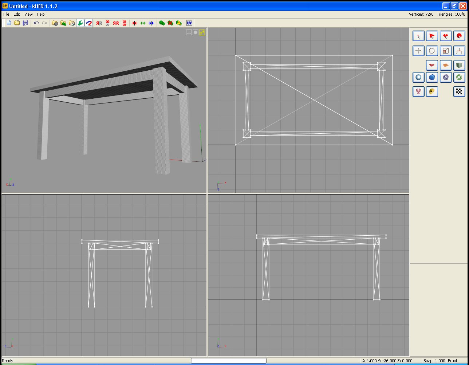469x365 pixels.
Task: Click the red converging arrows icon
Action: click(135, 23)
